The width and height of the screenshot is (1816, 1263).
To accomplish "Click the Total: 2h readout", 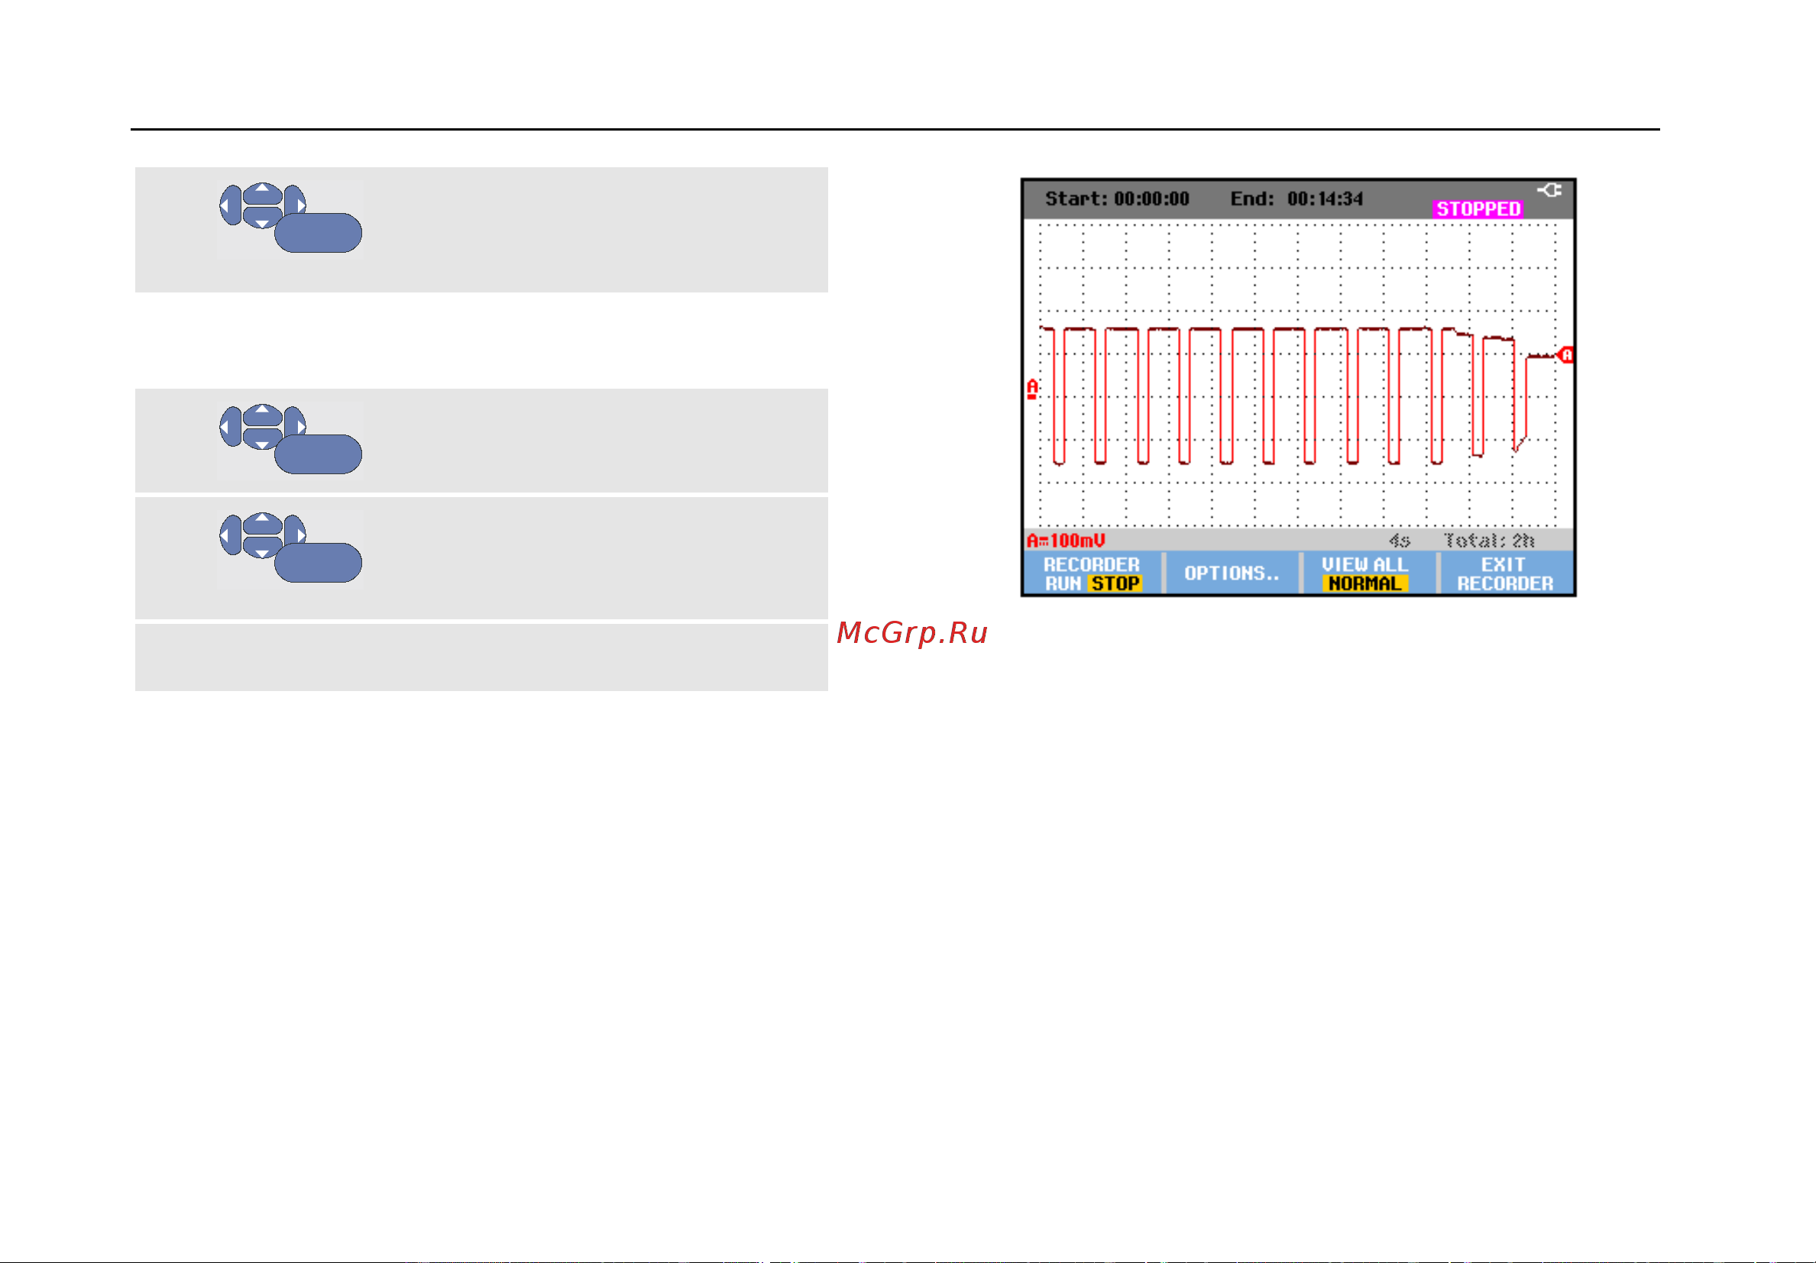I will click(1488, 541).
